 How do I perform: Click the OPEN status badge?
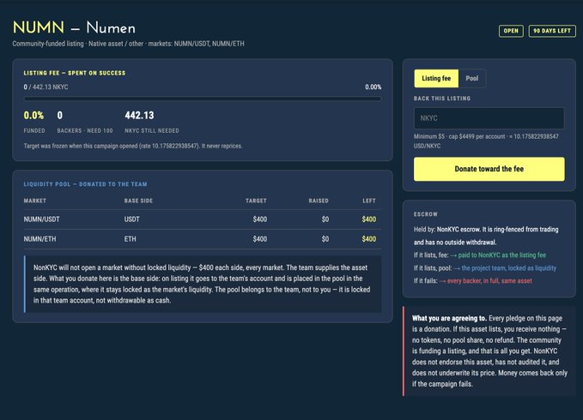click(x=511, y=31)
